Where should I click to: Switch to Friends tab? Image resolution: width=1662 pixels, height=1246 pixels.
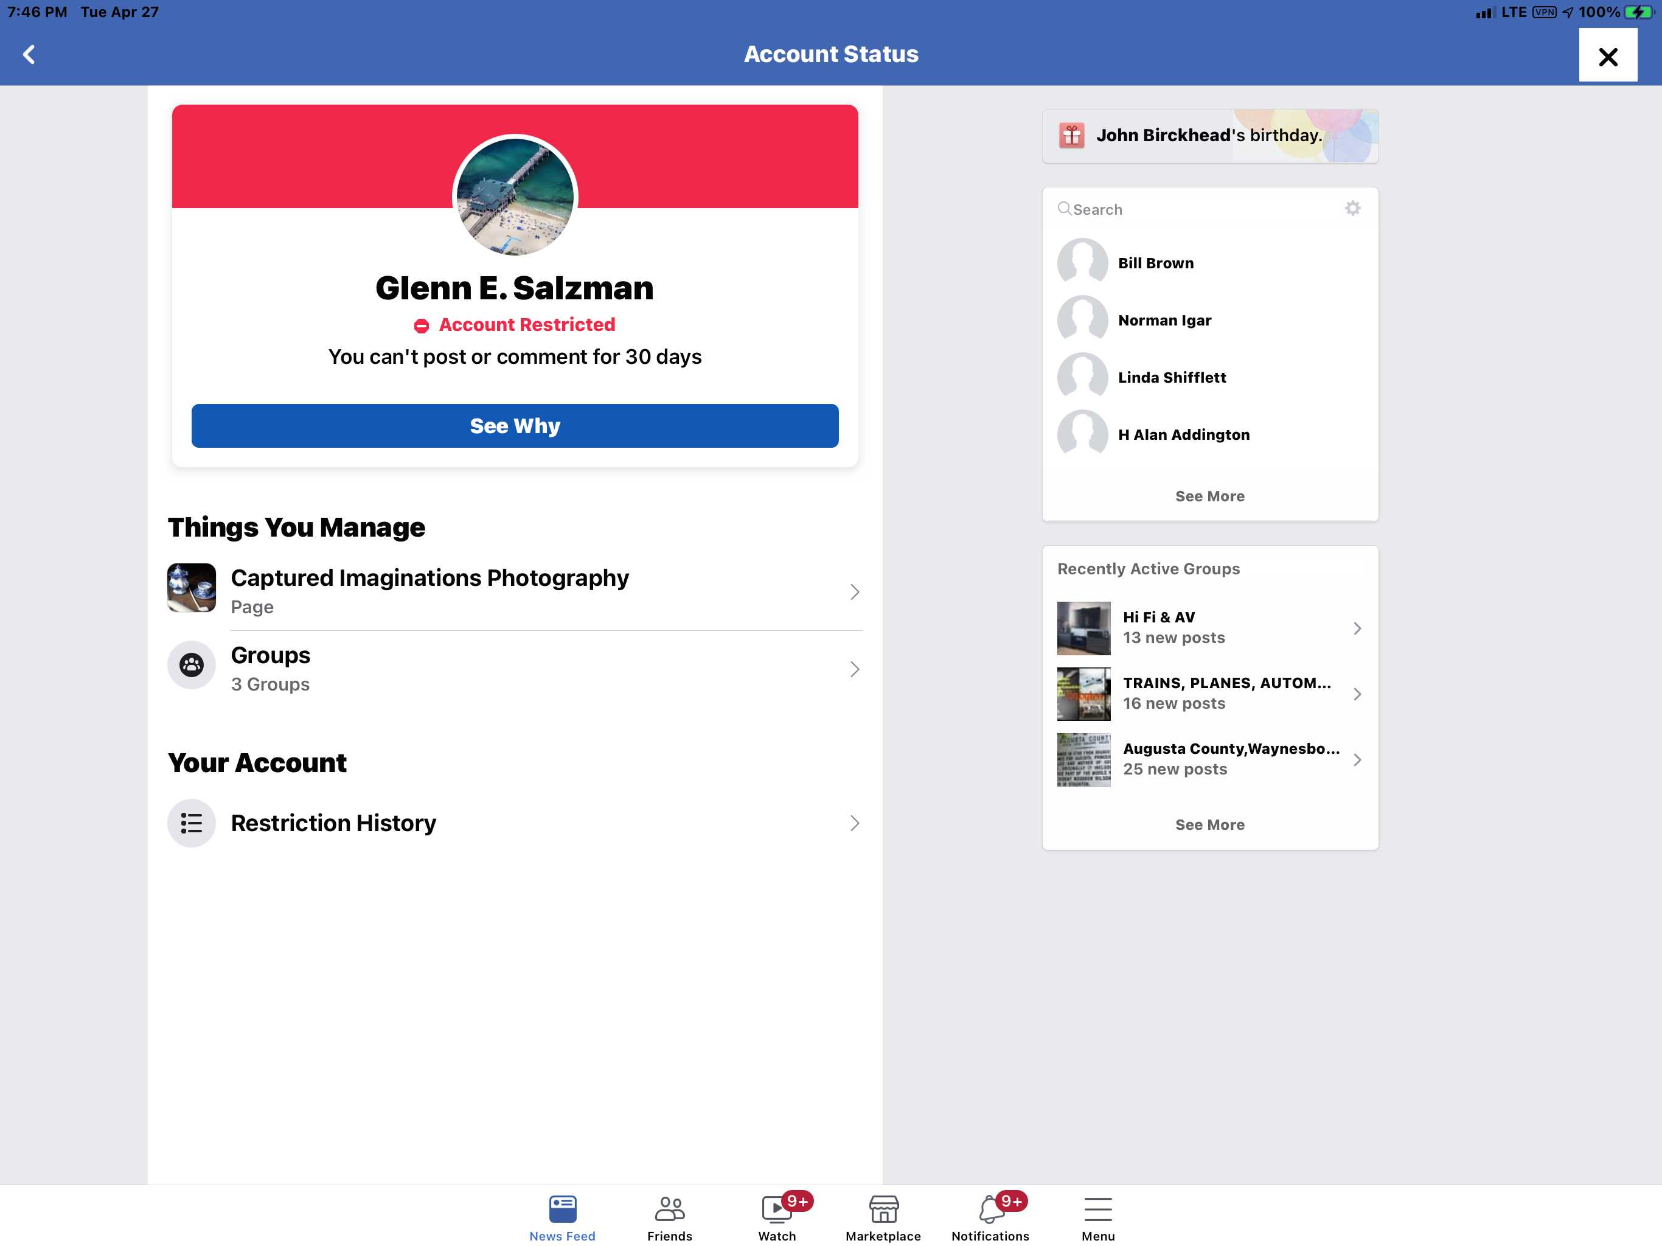669,1217
